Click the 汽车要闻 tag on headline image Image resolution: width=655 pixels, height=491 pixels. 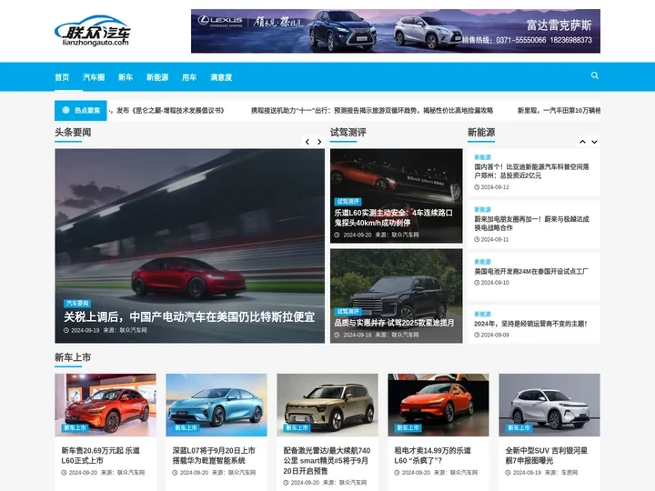[x=77, y=303]
